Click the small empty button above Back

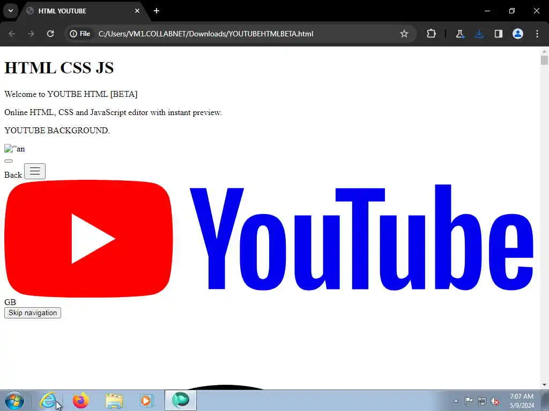tap(9, 161)
